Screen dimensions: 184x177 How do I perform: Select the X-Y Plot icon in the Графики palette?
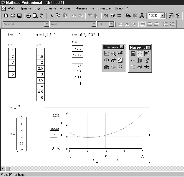click(x=107, y=53)
